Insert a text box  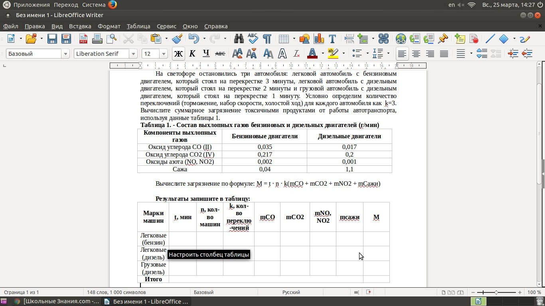coord(332,39)
